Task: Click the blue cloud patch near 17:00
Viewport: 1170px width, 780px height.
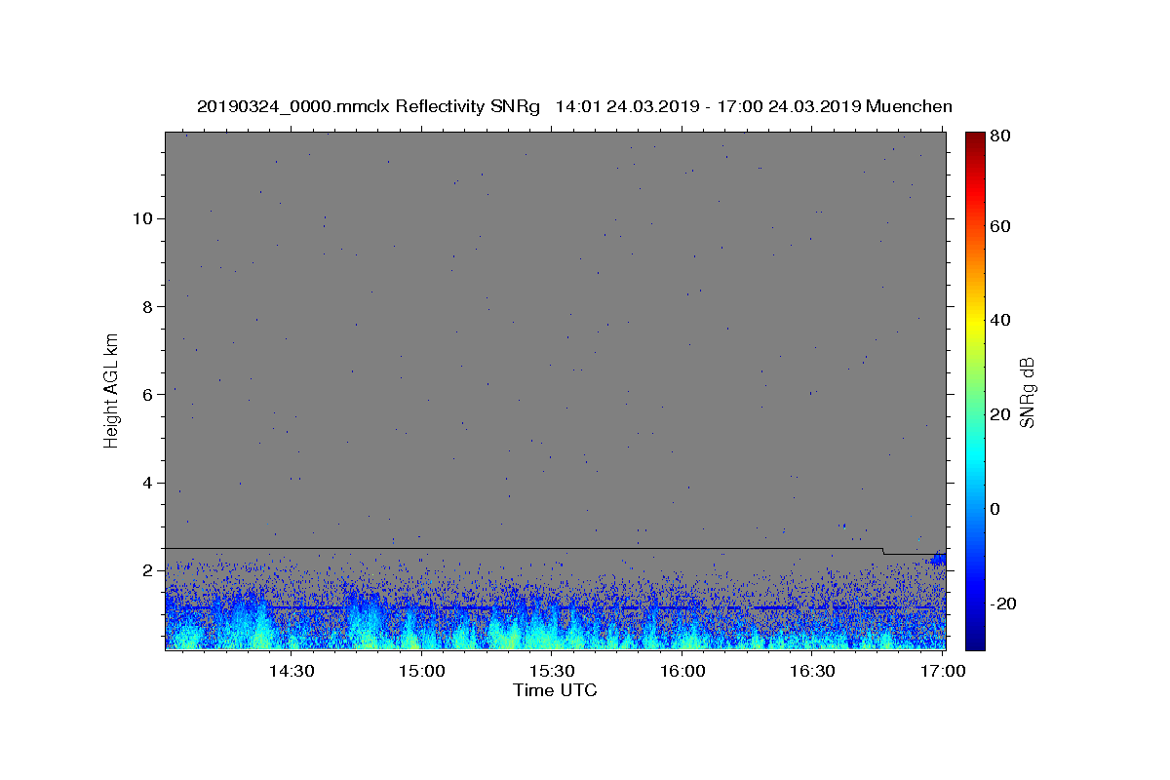Action: point(938,559)
